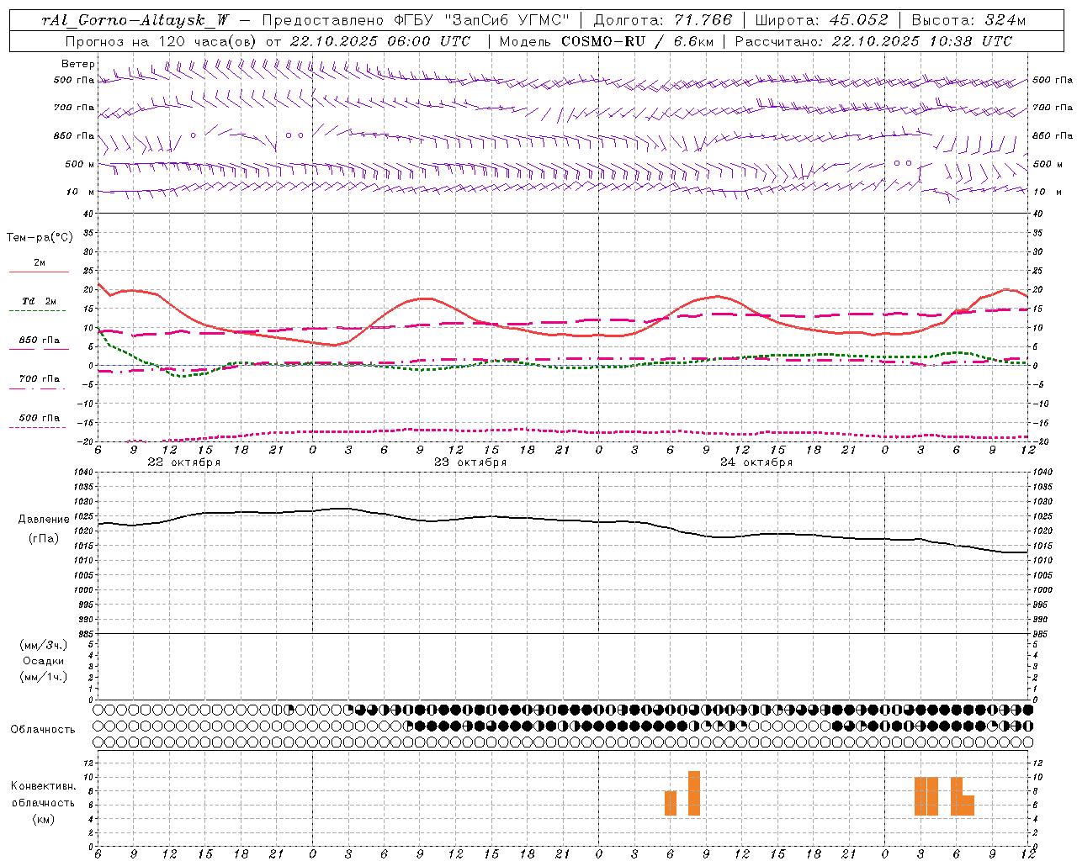Click the (мм/1ч.) precipitation unit label
This screenshot has width=1077, height=861.
click(44, 677)
